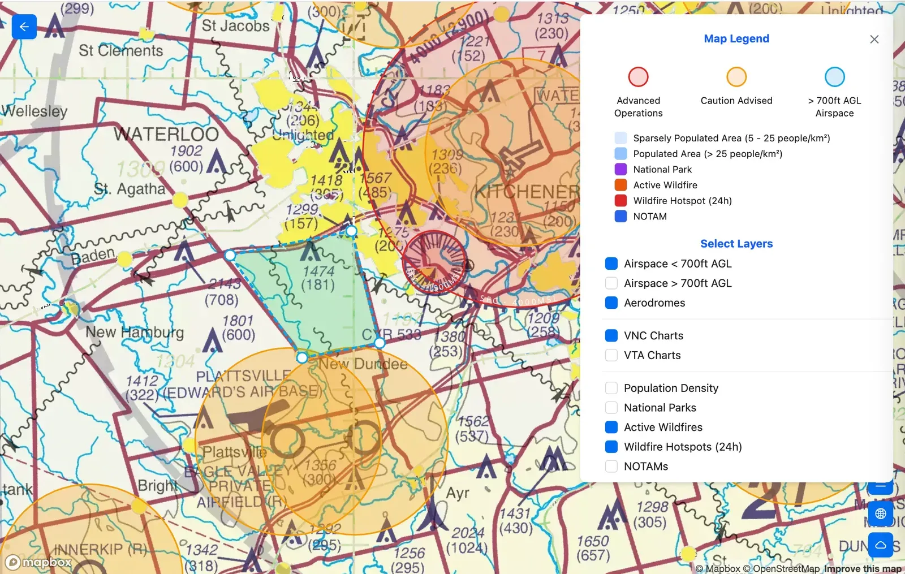Image resolution: width=905 pixels, height=574 pixels.
Task: Click the Map Legend heading
Action: click(x=736, y=38)
